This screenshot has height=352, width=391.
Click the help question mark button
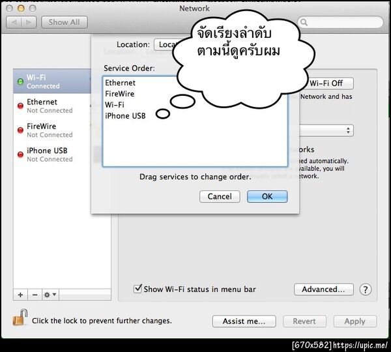click(366, 289)
